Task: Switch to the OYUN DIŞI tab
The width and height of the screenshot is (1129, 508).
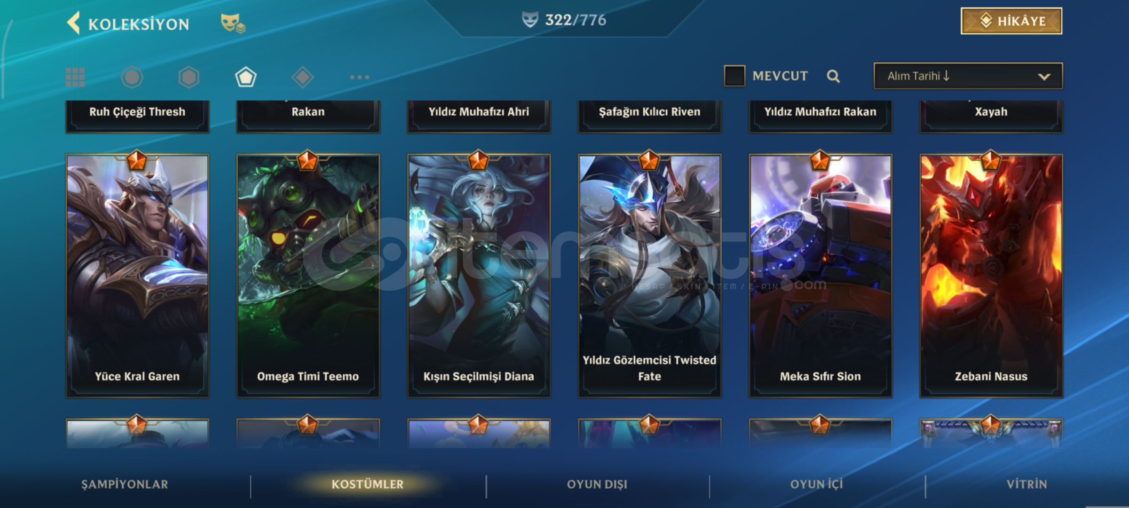Action: (597, 484)
